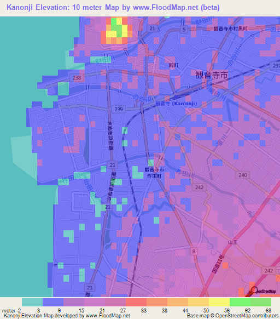The image size is (280, 319).
Task: Select the red legend swatch starting at 27
Action: pyautogui.click(x=136, y=303)
